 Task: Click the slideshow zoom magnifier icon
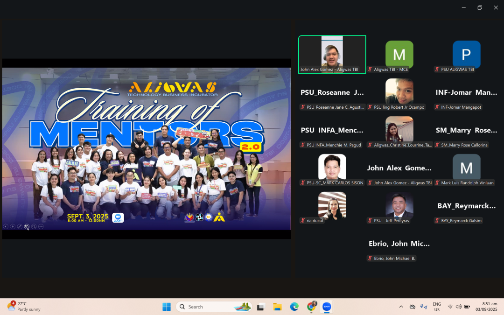(34, 226)
